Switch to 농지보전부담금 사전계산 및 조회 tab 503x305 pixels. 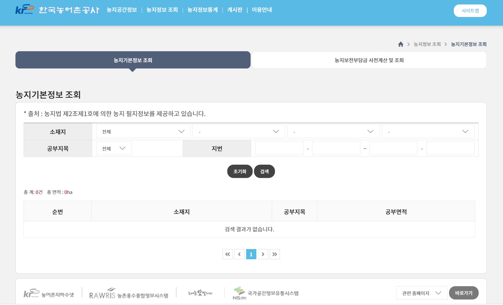click(x=369, y=60)
